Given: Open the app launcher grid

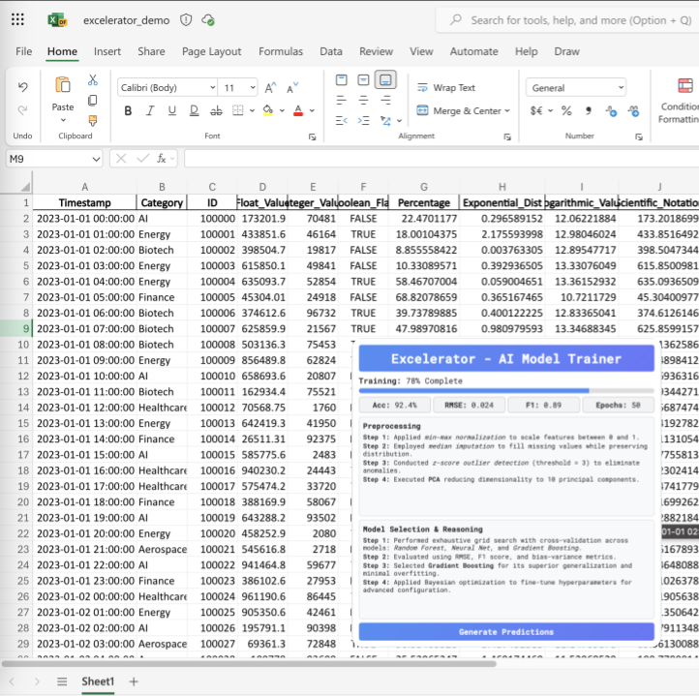Looking at the screenshot, I should click(17, 19).
